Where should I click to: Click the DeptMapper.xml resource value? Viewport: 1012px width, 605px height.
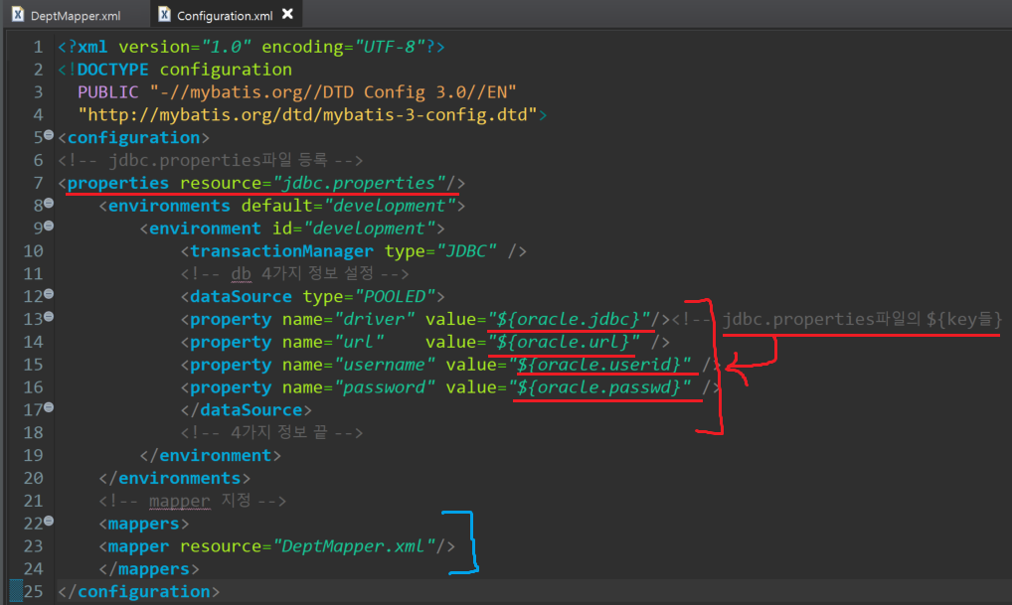pyautogui.click(x=354, y=546)
